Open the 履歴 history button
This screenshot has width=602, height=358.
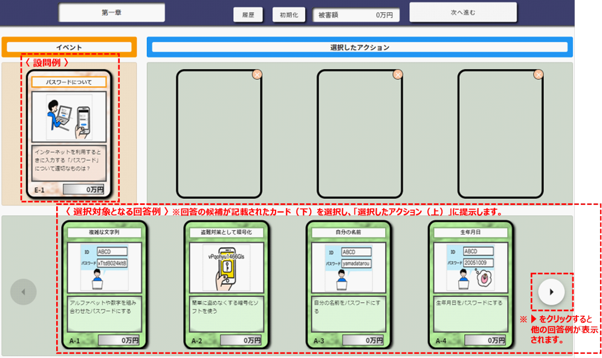[x=248, y=15]
